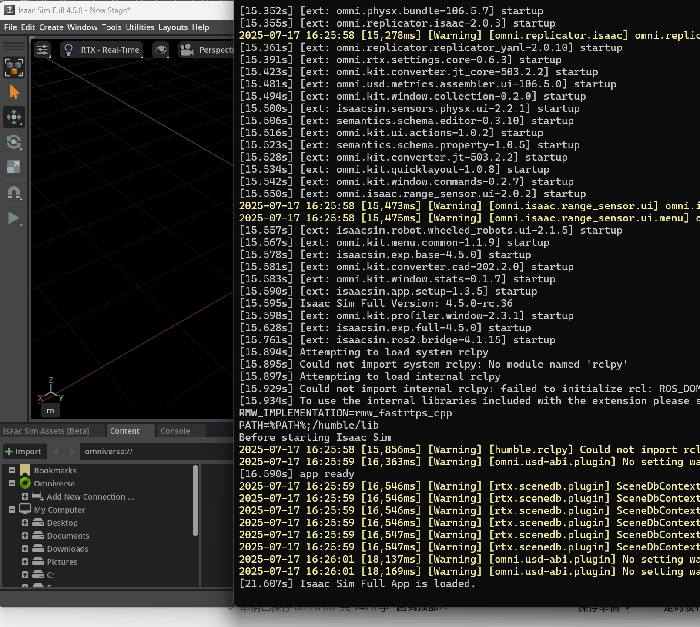Select My Computer label
The width and height of the screenshot is (700, 627).
point(60,510)
